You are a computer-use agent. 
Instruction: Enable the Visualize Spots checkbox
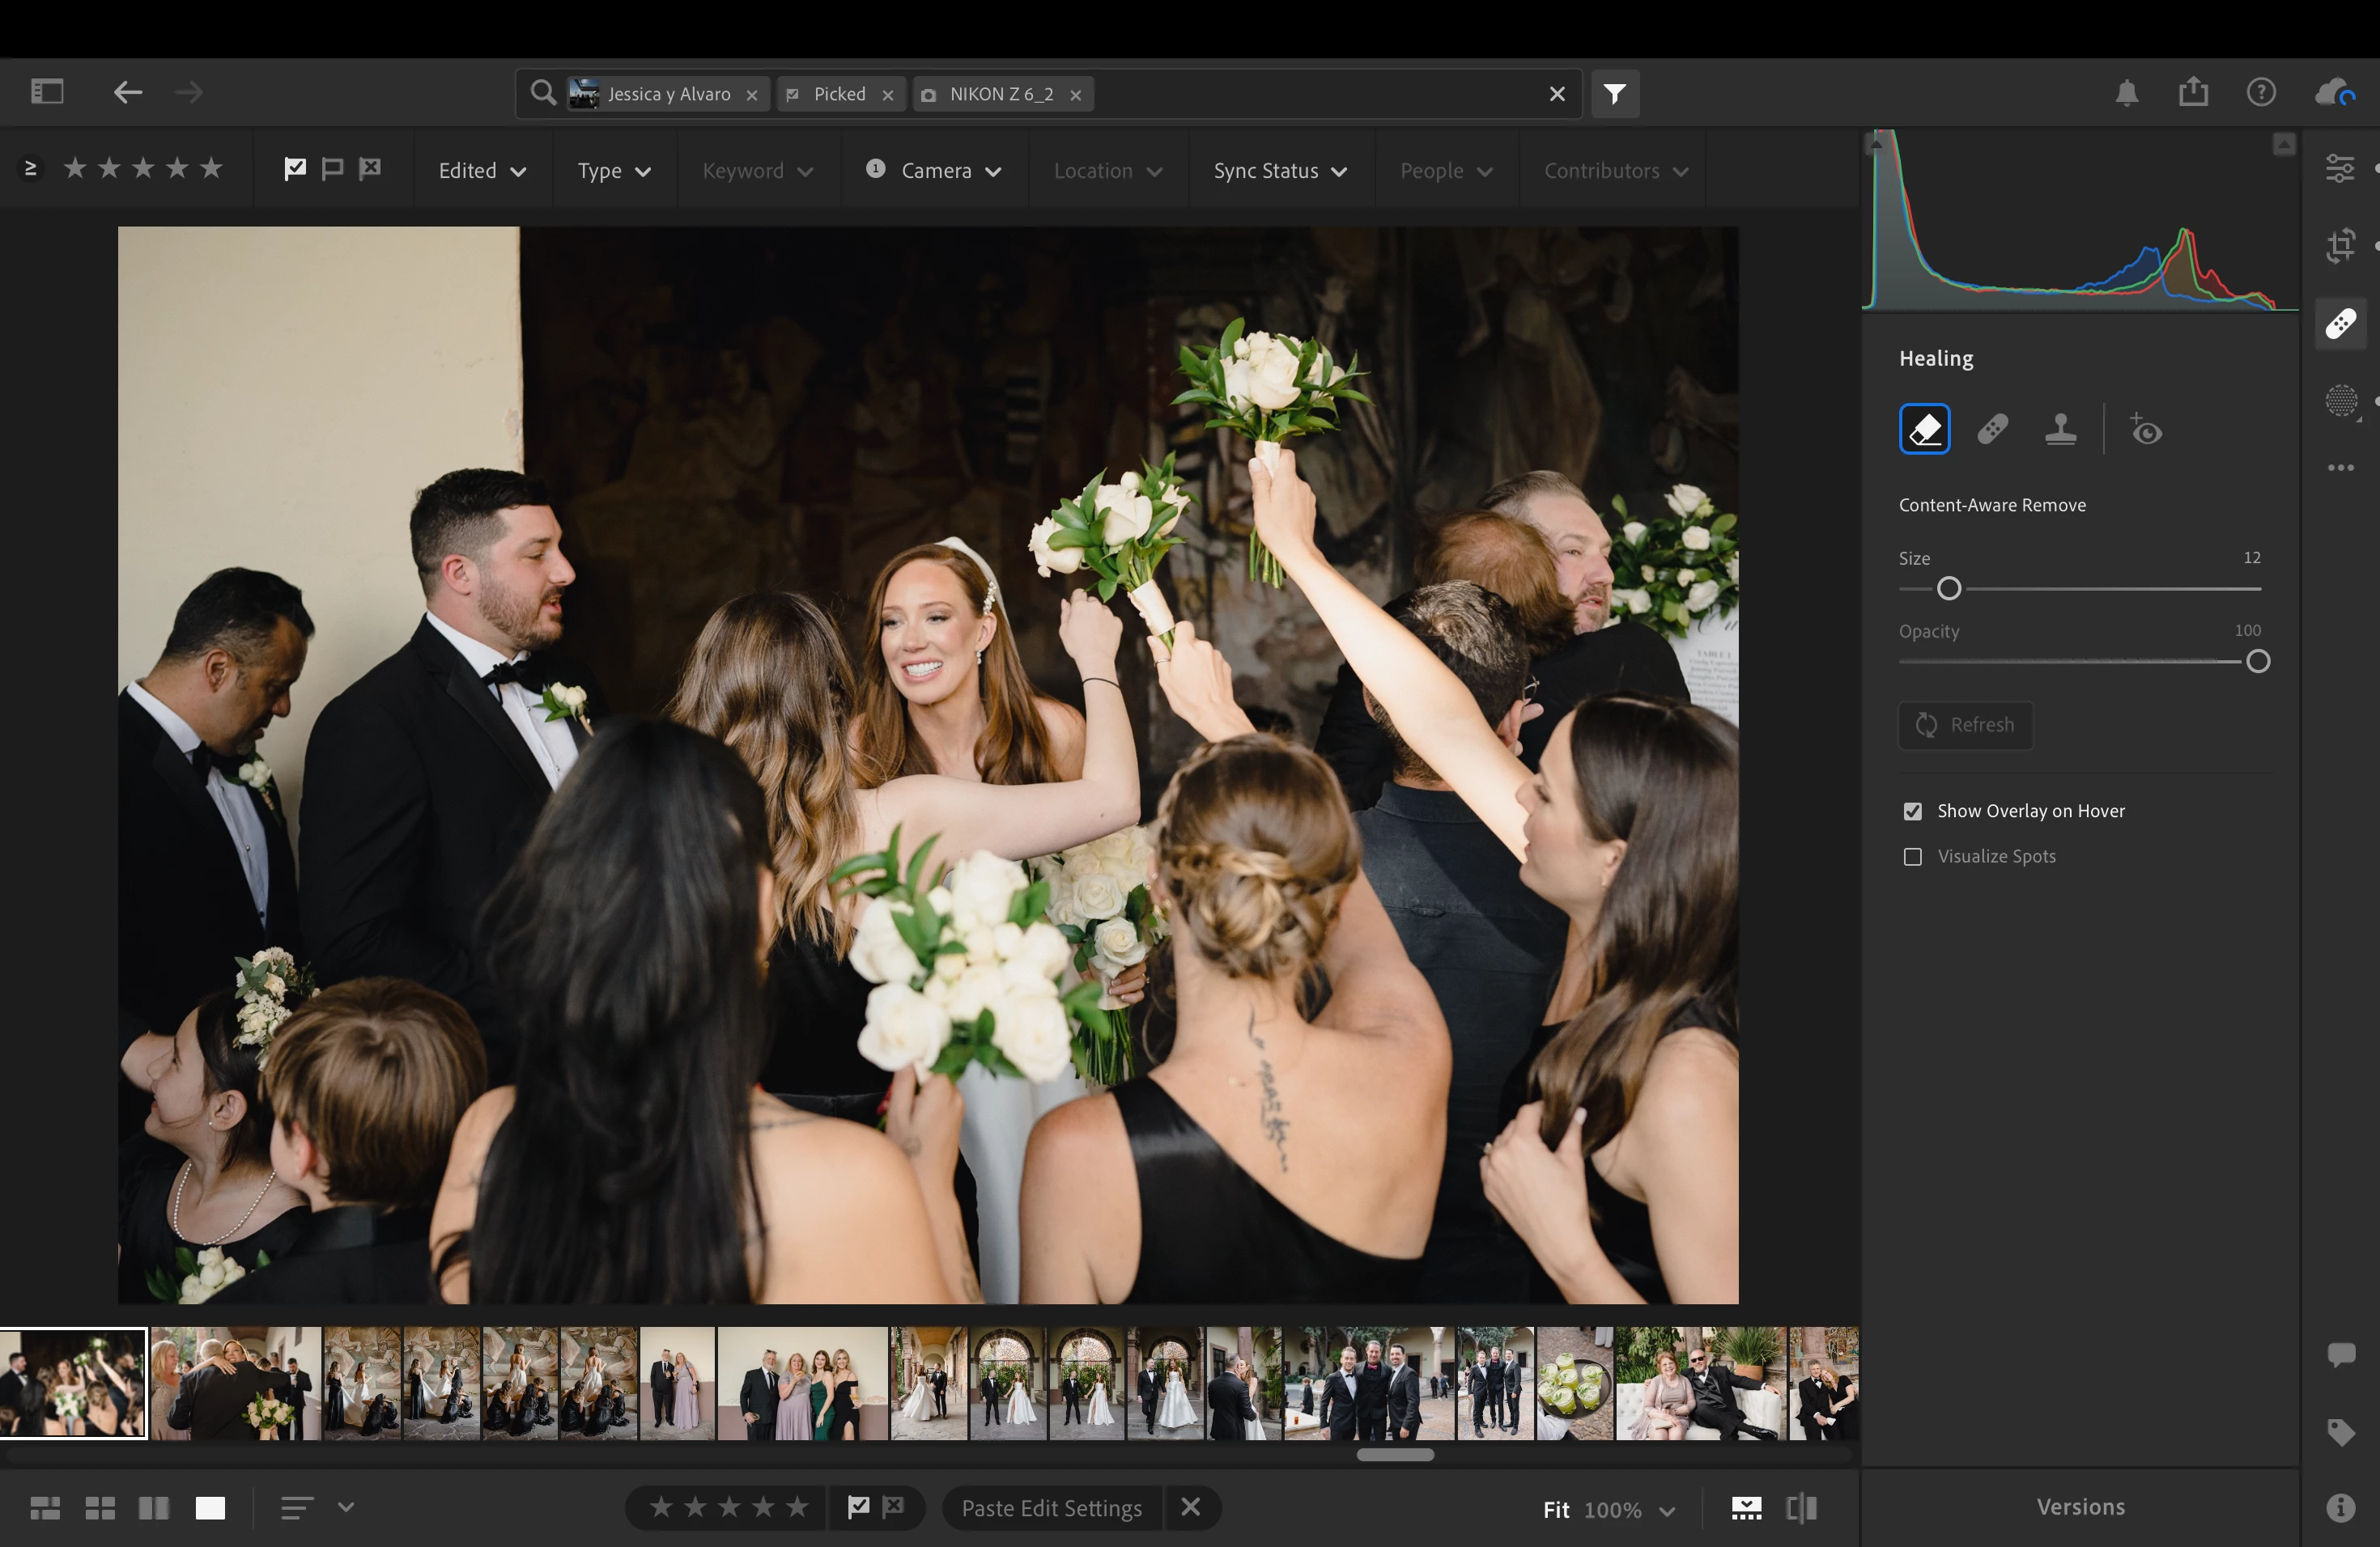[1912, 858]
